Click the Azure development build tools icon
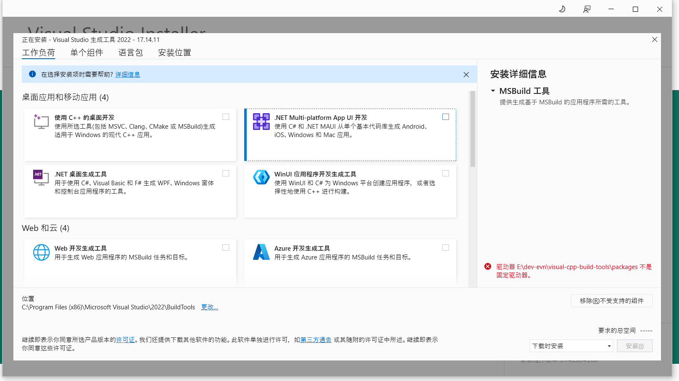Viewport: 679px width, 381px height. click(x=261, y=252)
